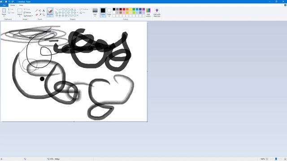
Task: Choose the Diamond shape
Action: pos(60,13)
